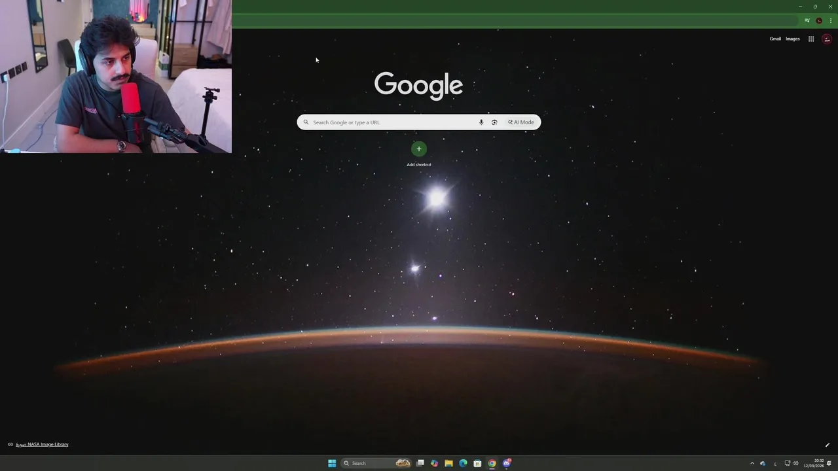The image size is (838, 471).
Task: Open AI Mode in search bar
Action: (x=521, y=122)
